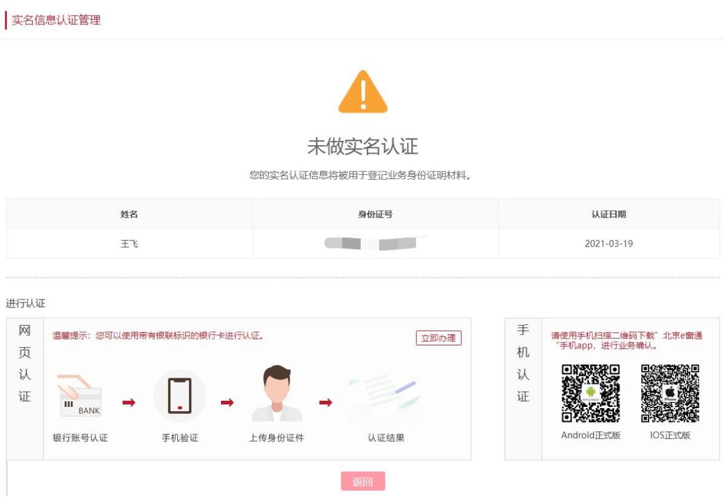This screenshot has height=498, width=725.
Task: Click the date cell 2021-03-19
Action: 609,244
